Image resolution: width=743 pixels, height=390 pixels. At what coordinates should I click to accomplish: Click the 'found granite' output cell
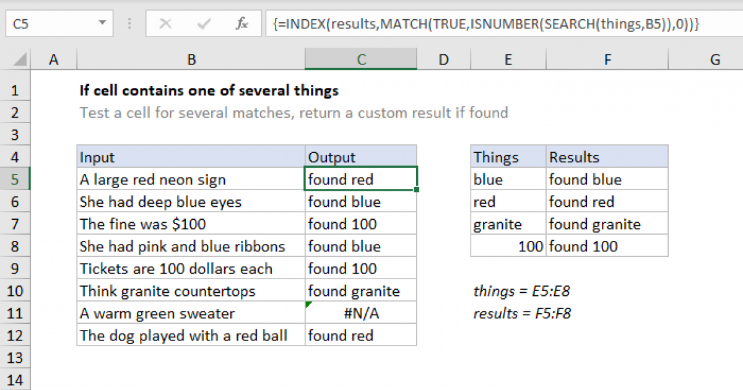coord(361,290)
